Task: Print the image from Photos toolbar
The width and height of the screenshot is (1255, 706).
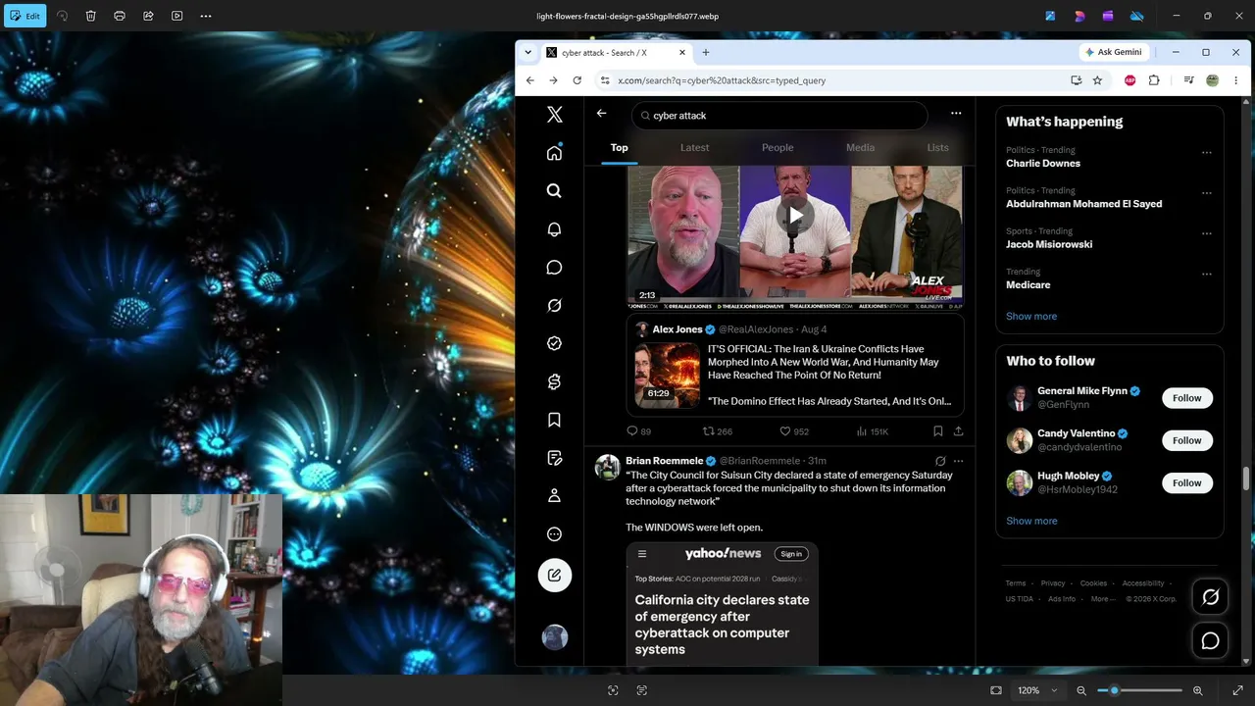Action: [x=120, y=16]
